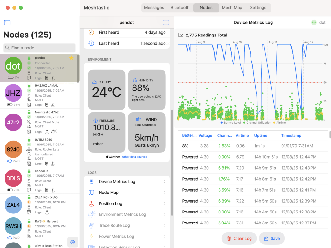The height and width of the screenshot is (248, 331).
Task: Select the Daedalus node name
Action: [x=41, y=171]
